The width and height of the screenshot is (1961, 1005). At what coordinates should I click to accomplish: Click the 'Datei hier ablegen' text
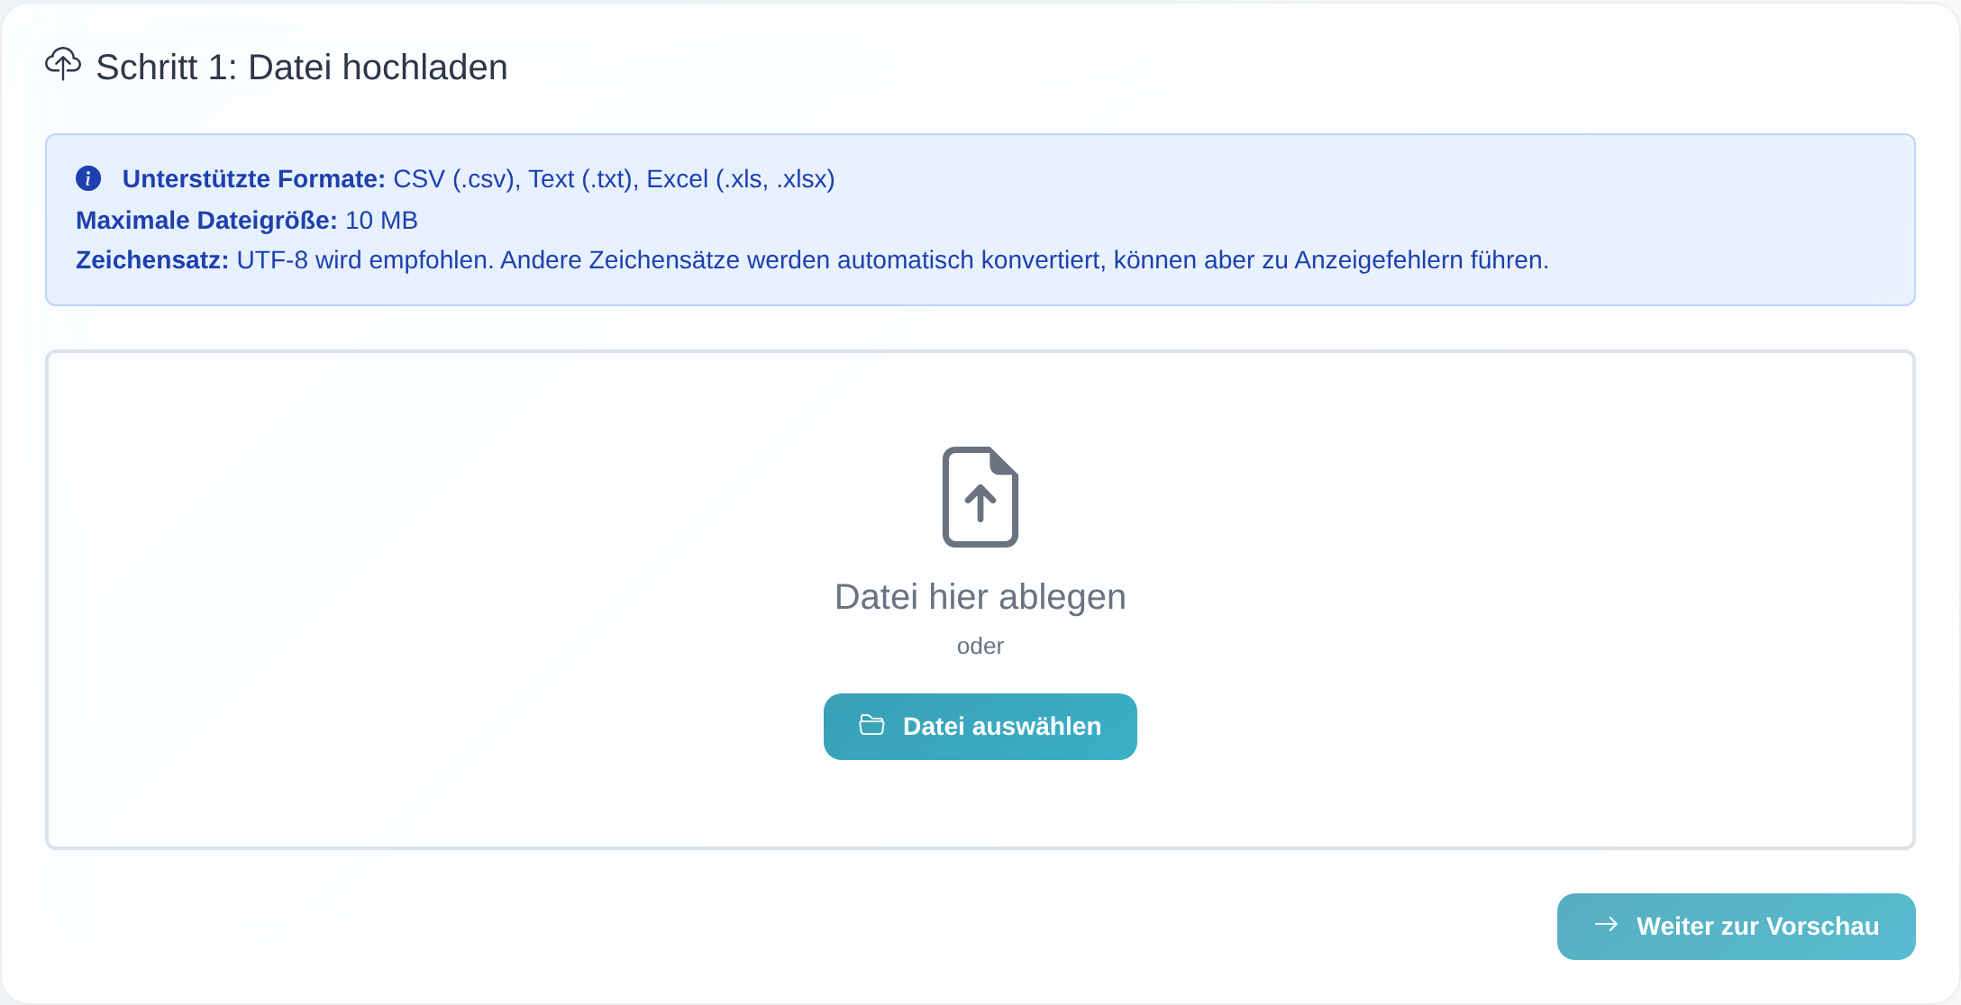[980, 597]
